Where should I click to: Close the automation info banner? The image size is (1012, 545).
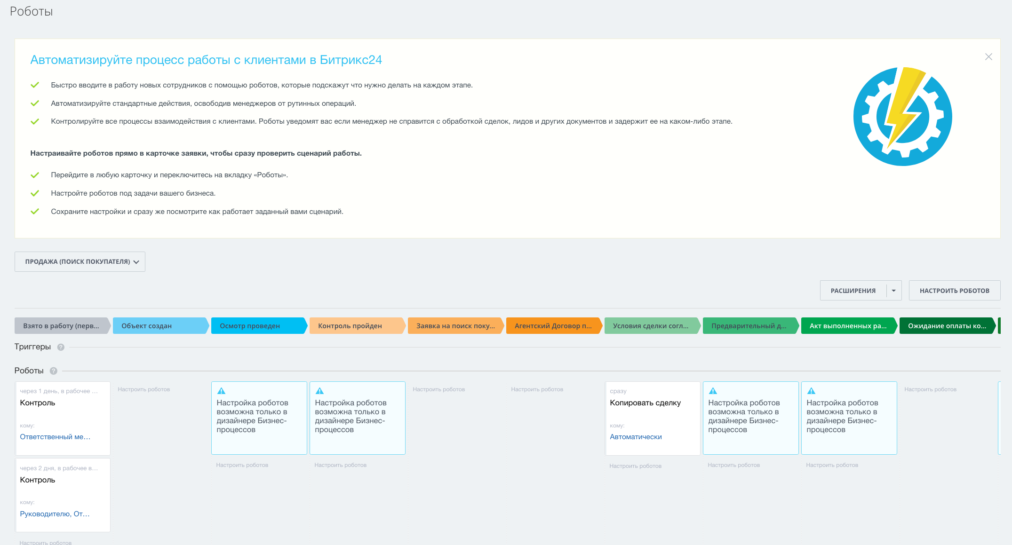(x=988, y=57)
